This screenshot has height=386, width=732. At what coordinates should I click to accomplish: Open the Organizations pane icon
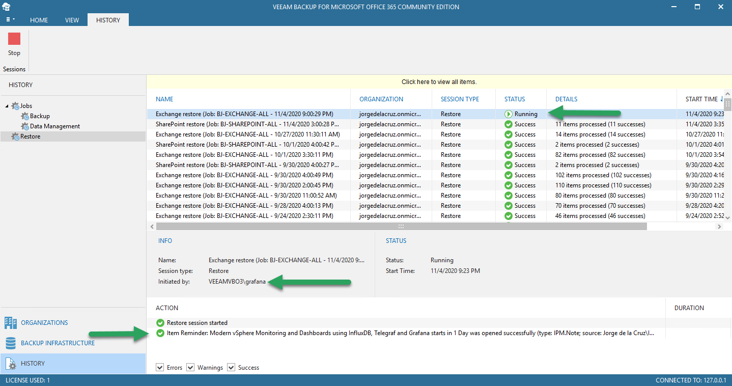(x=10, y=323)
